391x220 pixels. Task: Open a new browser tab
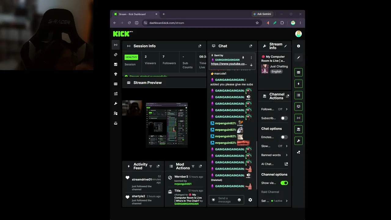click(x=164, y=14)
